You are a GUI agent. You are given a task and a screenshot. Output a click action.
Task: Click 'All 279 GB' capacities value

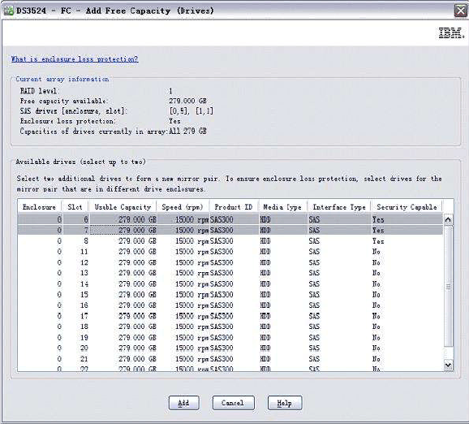click(x=187, y=131)
